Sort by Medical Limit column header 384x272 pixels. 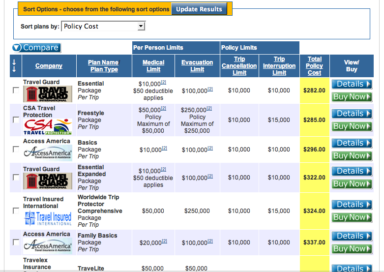click(153, 66)
